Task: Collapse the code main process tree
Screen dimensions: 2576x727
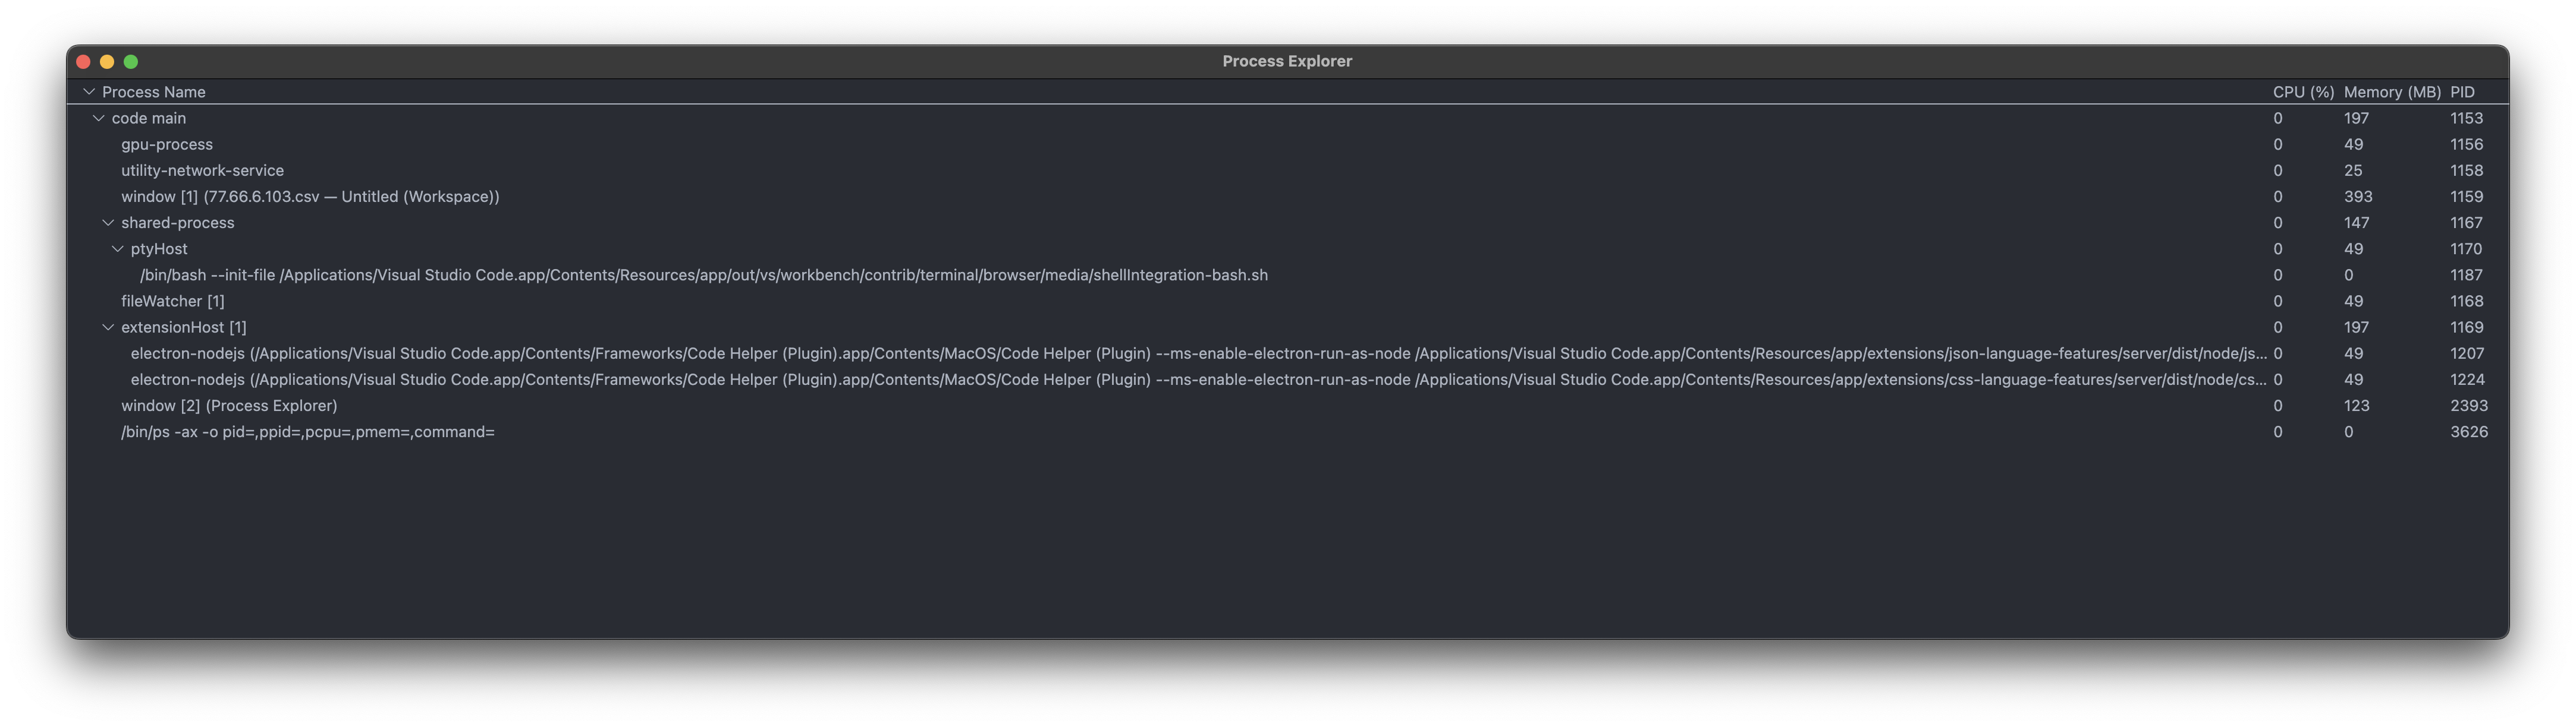Action: (x=99, y=117)
